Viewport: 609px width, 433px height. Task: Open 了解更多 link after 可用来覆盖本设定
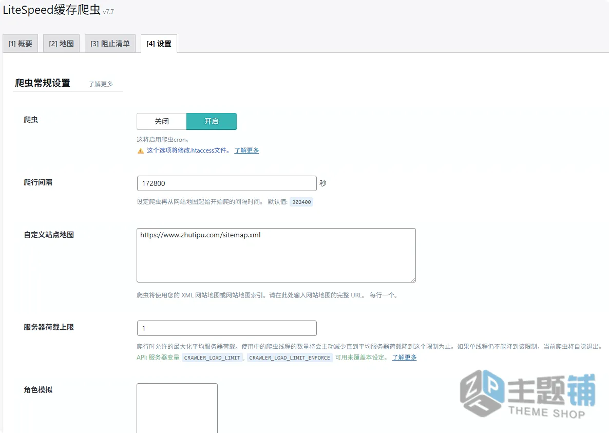[x=404, y=357]
